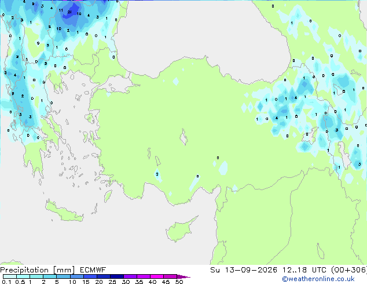This screenshot has width=367, height=284.
Task: Pick the 25–30 mm navy legend swatch
Action: point(117,276)
